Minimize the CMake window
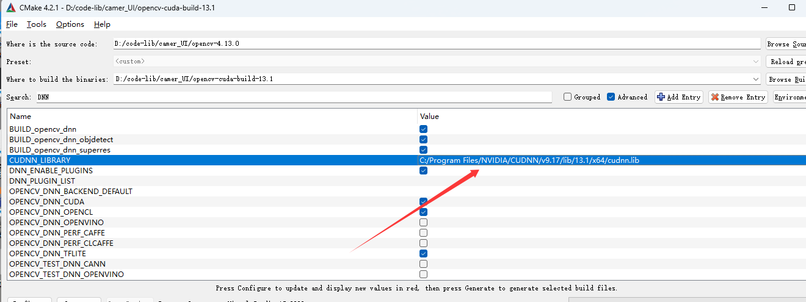Image resolution: width=806 pixels, height=302 pixels. point(763,8)
